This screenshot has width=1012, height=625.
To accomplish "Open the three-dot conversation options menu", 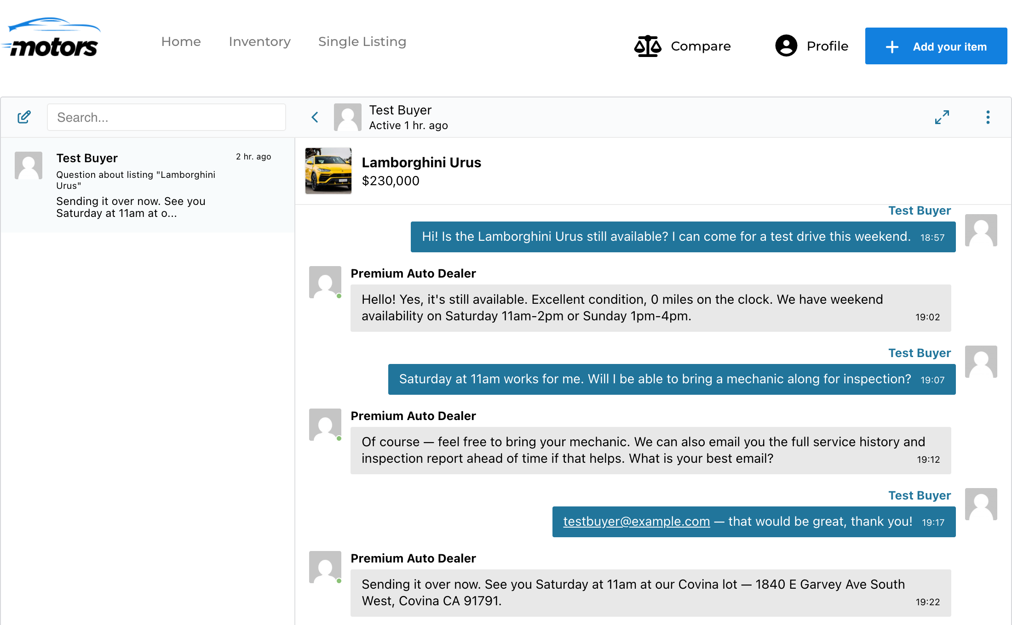I will click(988, 117).
